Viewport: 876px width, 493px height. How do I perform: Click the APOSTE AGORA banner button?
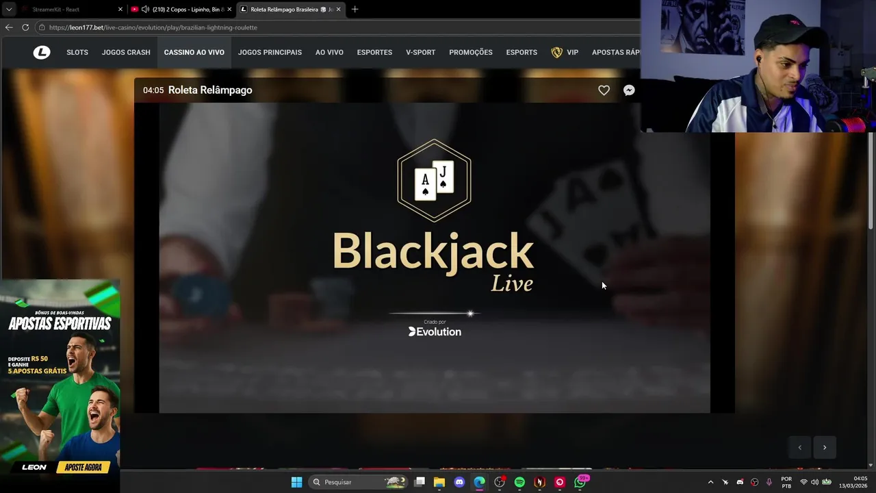[x=83, y=467]
